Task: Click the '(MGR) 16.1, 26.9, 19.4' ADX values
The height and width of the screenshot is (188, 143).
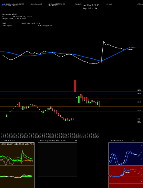Action: (30, 23)
